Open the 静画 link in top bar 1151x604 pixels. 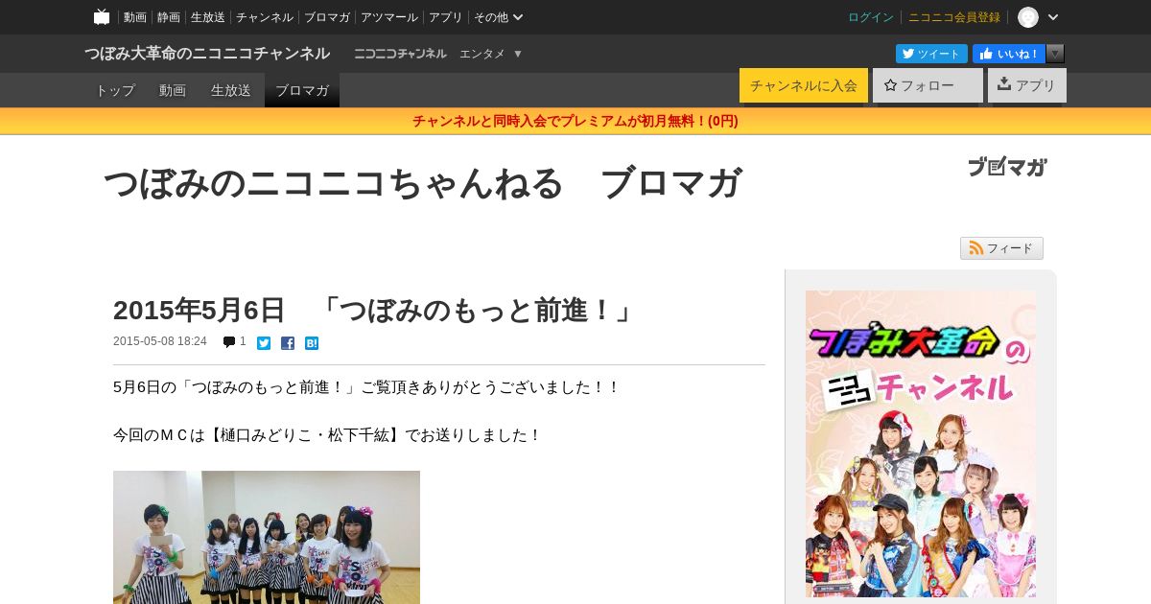point(169,17)
